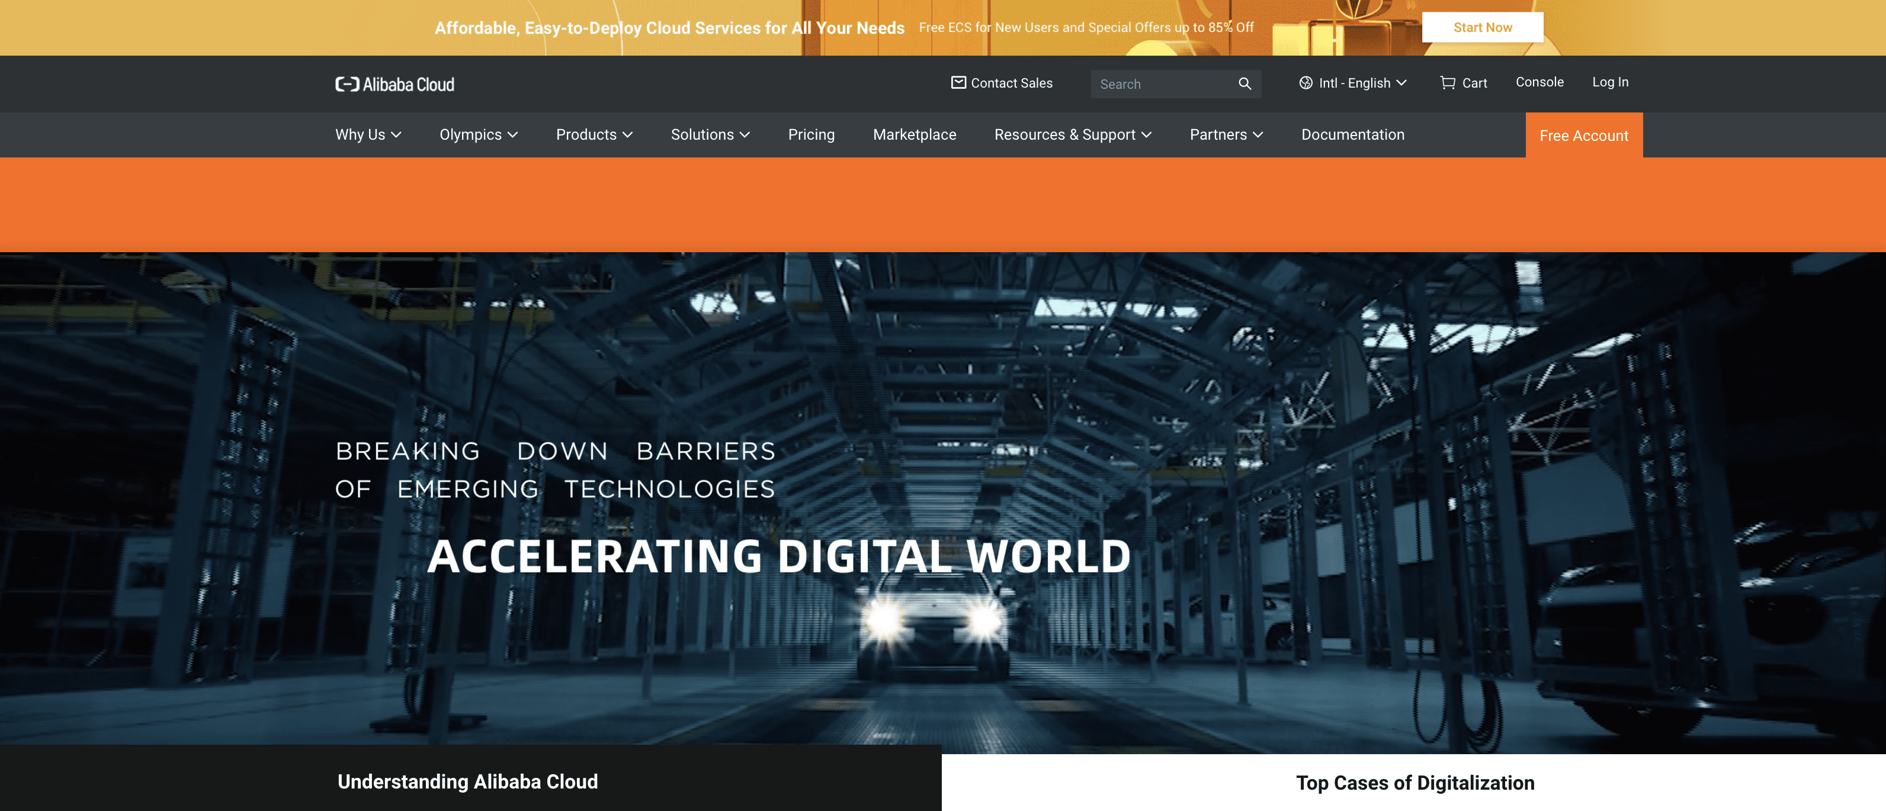Click the Start Now banner button
1886x811 pixels.
1482,27
